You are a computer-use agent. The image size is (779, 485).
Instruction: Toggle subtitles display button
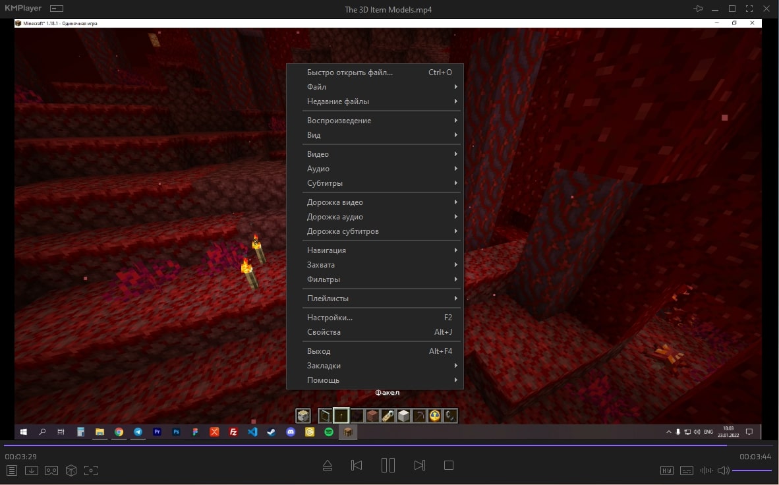[687, 471]
